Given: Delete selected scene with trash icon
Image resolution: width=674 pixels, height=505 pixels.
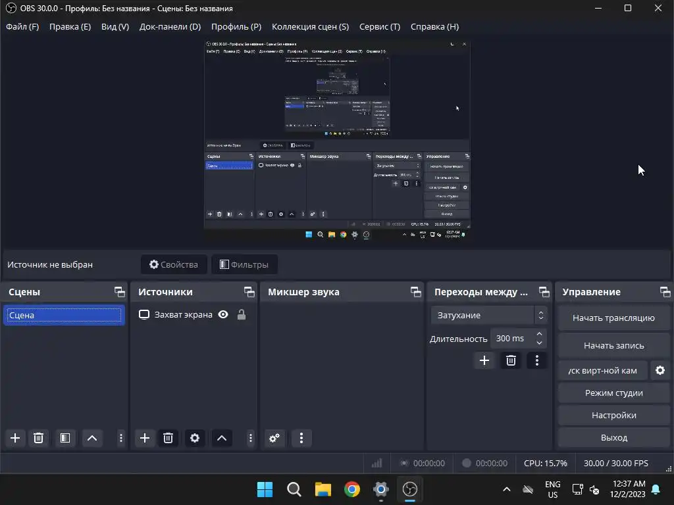Looking at the screenshot, I should 38,438.
